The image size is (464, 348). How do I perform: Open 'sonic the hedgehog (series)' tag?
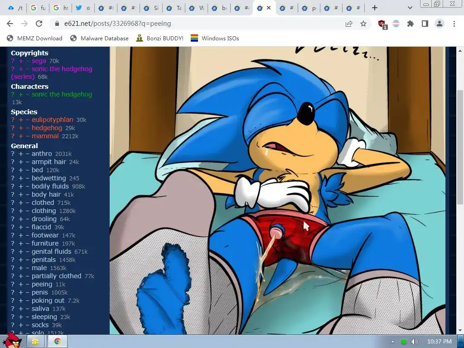tap(62, 69)
